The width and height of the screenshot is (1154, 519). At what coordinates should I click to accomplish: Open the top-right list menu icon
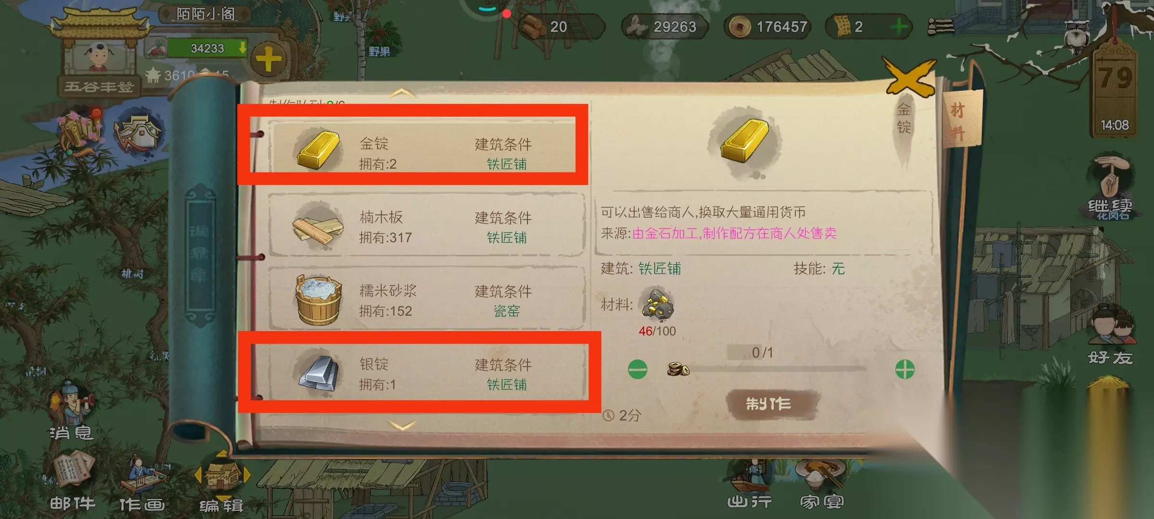[941, 26]
